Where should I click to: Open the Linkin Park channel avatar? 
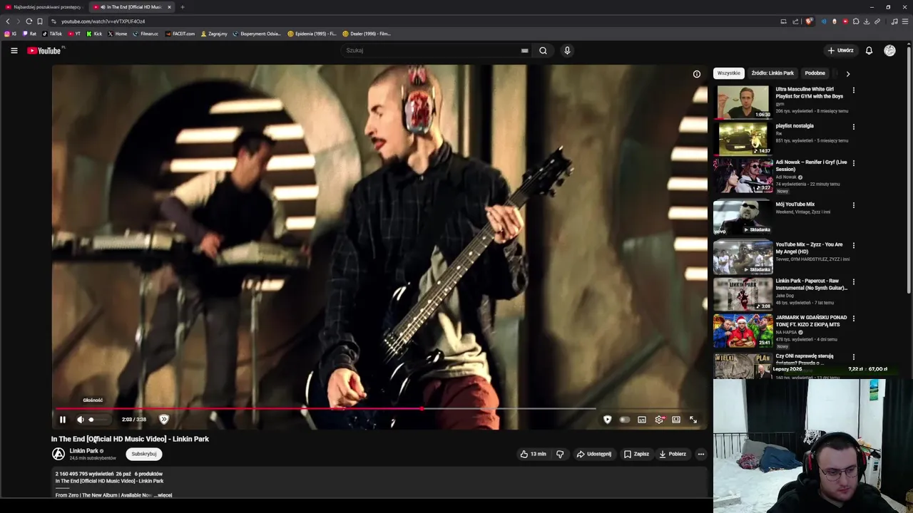(58, 454)
